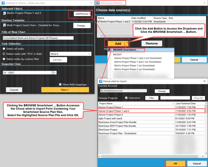The height and width of the screenshot is (167, 208).
Task: Select the Adonis-Project-Phase-2 project row
Action: (x=151, y=115)
